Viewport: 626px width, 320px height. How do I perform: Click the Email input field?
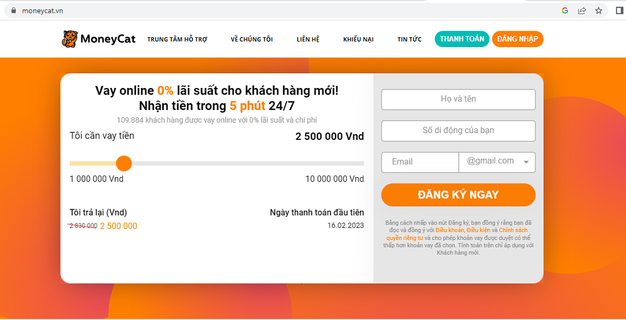(420, 162)
